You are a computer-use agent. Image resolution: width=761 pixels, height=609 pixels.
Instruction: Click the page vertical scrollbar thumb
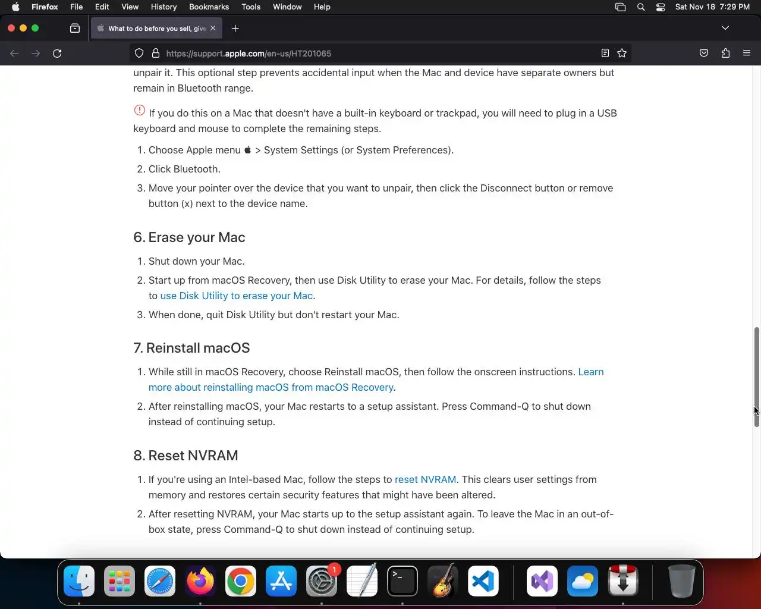tap(756, 377)
